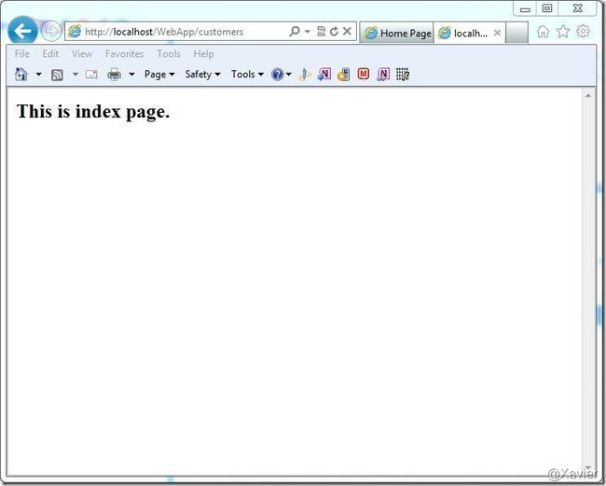The width and height of the screenshot is (606, 486).
Task: Click the Forward navigation arrow
Action: pyautogui.click(x=51, y=31)
